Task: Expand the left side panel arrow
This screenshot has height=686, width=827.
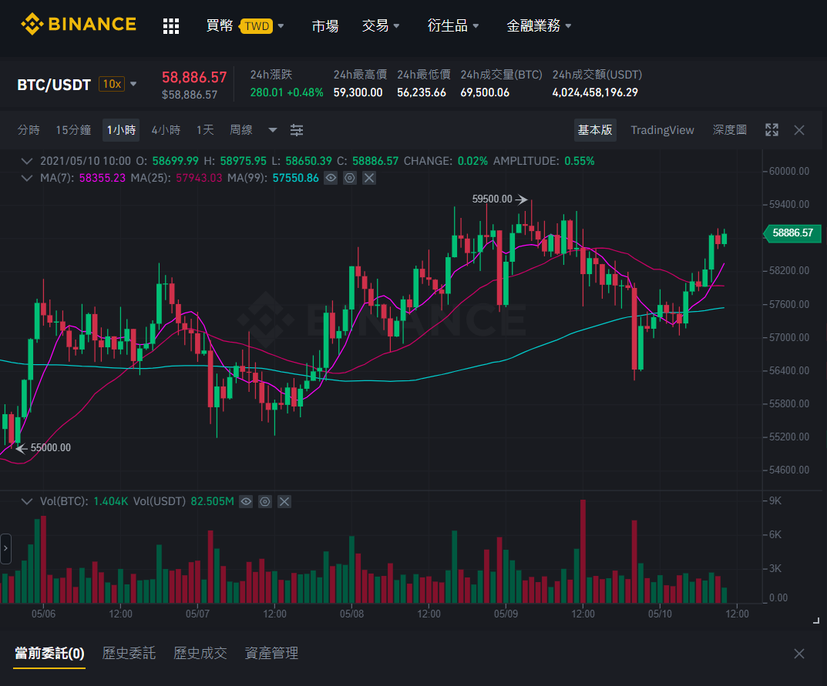Action: coord(6,548)
